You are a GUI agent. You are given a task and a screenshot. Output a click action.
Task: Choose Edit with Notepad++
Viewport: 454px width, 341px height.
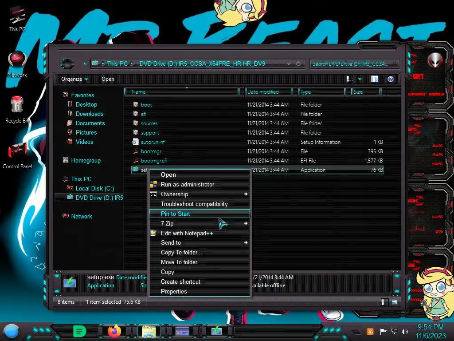(x=200, y=233)
